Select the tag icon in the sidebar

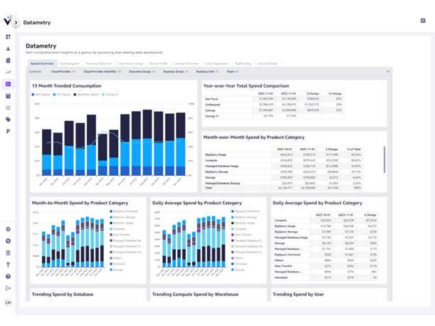(8, 120)
